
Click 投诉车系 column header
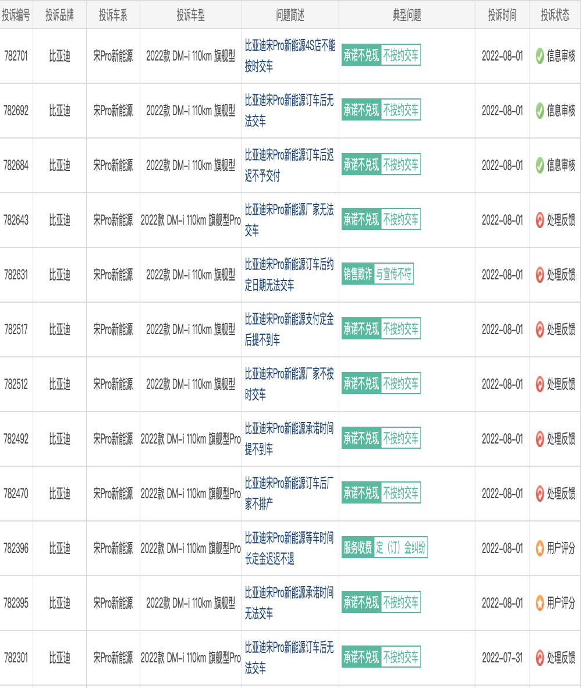tap(113, 15)
